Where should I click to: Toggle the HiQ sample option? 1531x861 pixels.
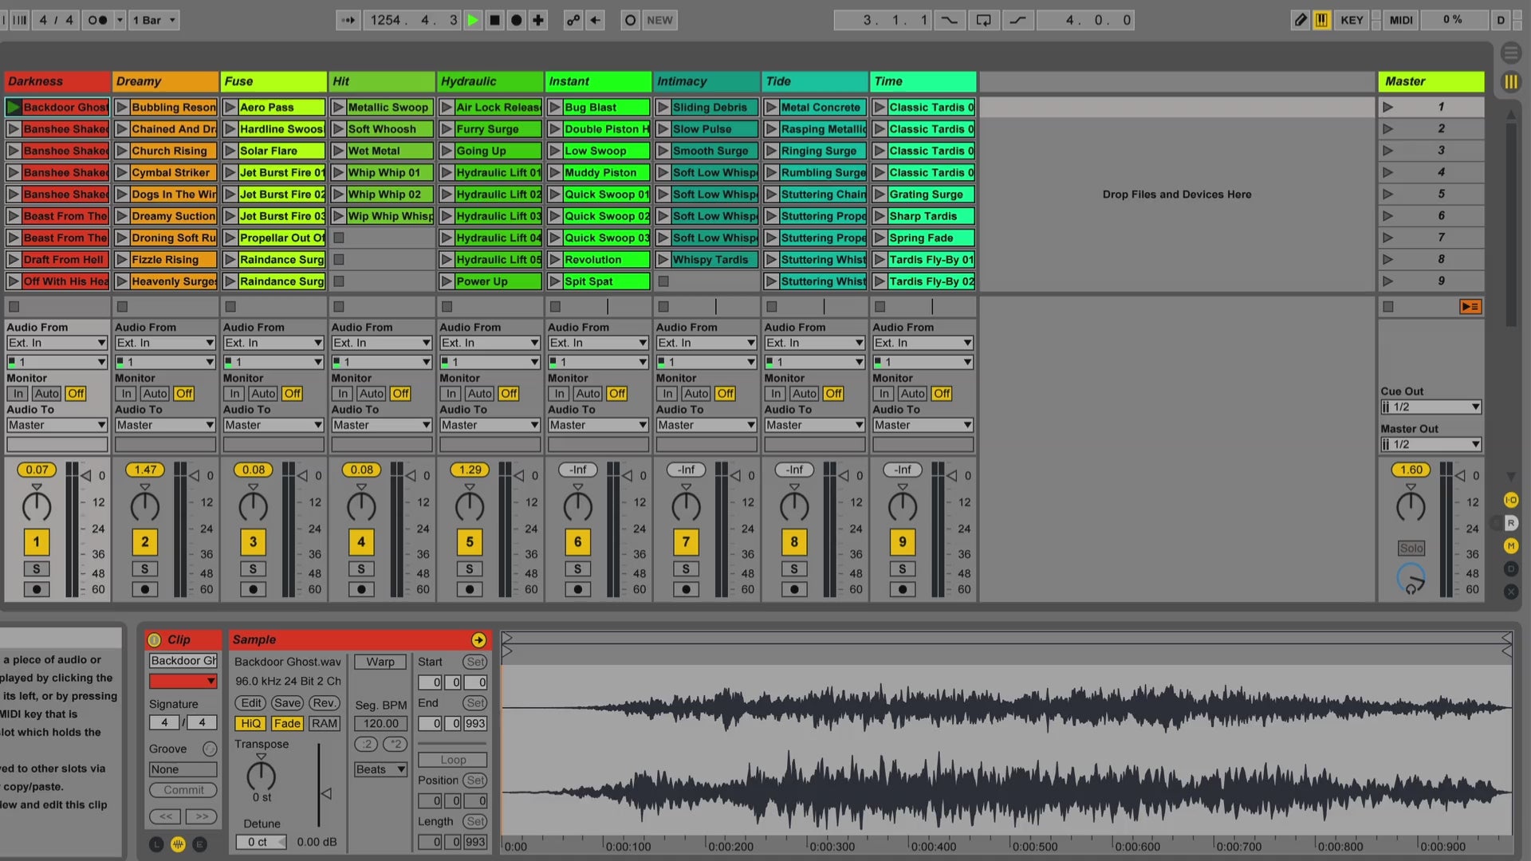pos(250,723)
